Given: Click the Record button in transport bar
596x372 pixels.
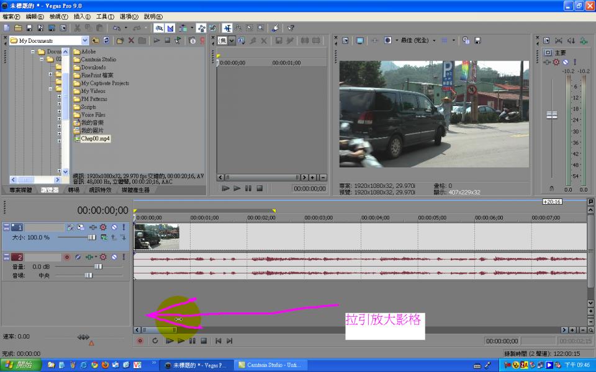Looking at the screenshot, I should point(140,340).
